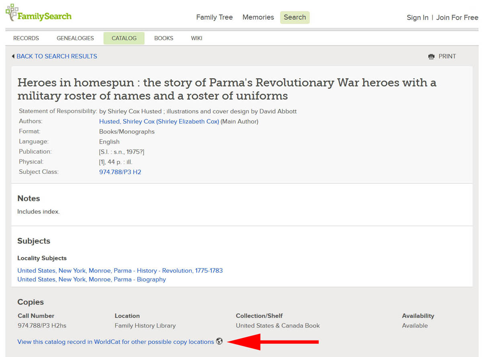The height and width of the screenshot is (357, 482).
Task: Go back to search results
Action: [x=57, y=56]
